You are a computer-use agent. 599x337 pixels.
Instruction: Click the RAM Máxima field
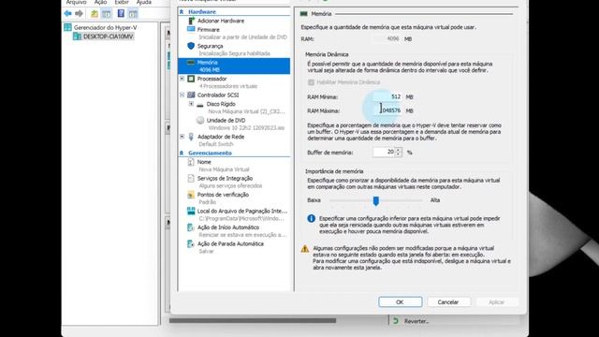click(387, 110)
